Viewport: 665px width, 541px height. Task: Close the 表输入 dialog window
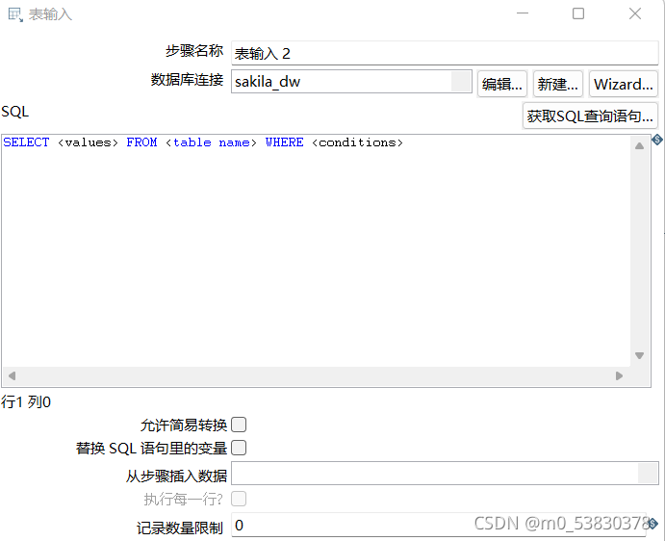(x=635, y=13)
